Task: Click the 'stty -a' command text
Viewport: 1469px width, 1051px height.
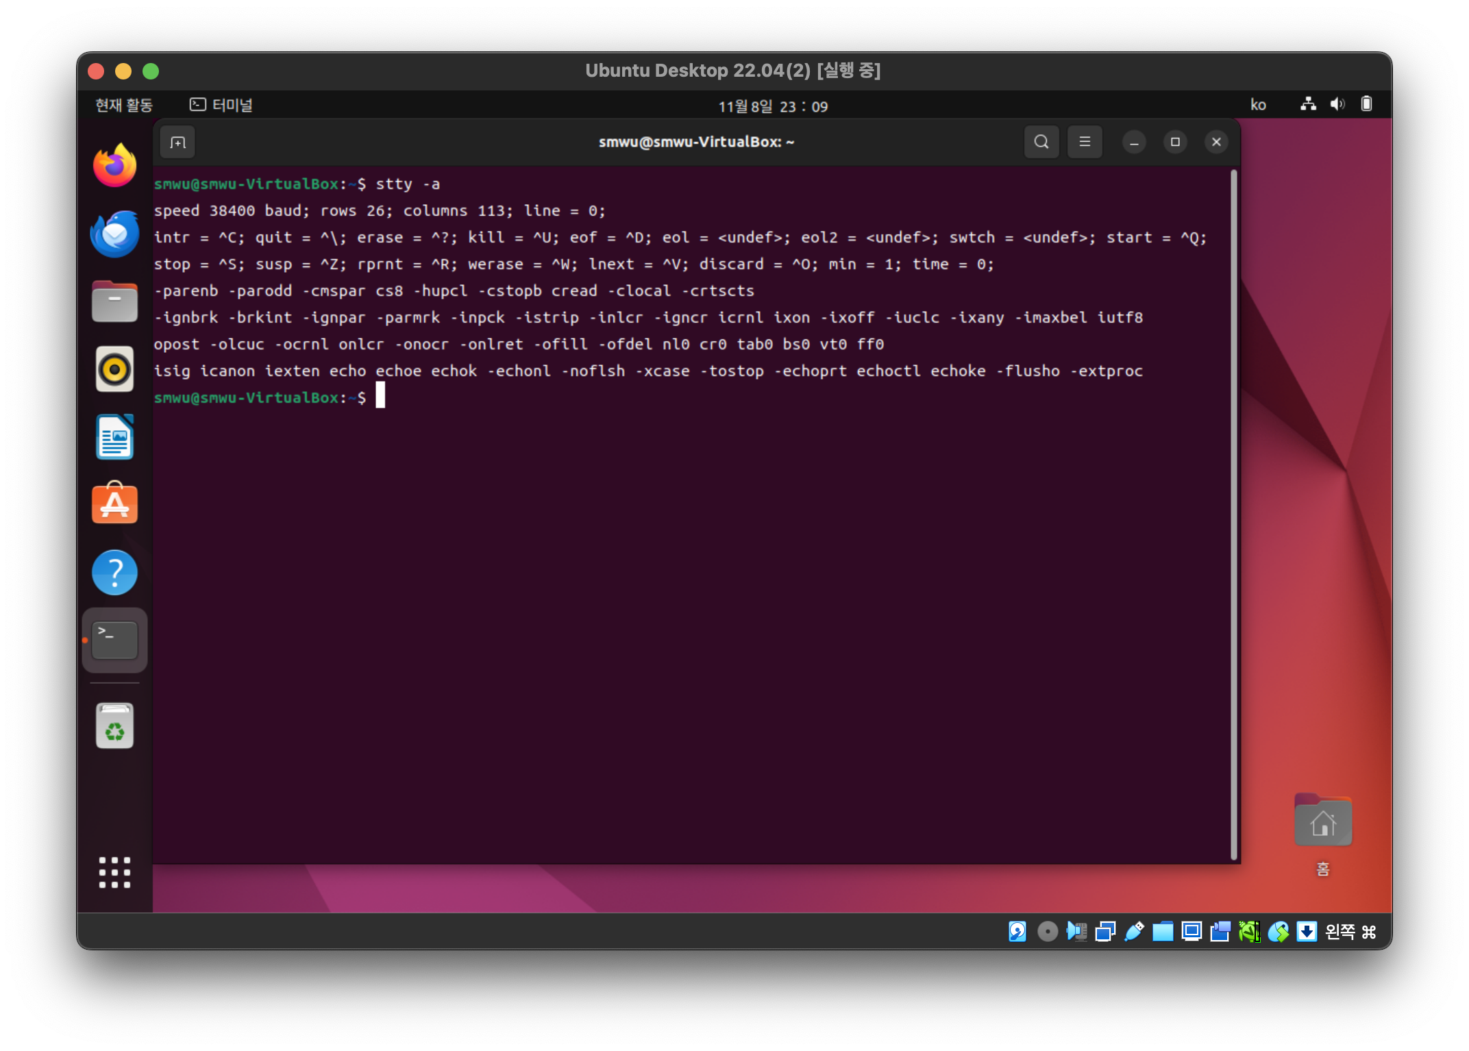Action: coord(408,184)
